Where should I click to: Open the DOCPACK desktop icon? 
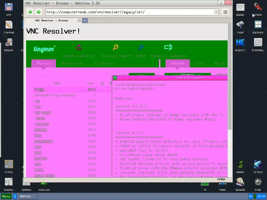pos(258,27)
